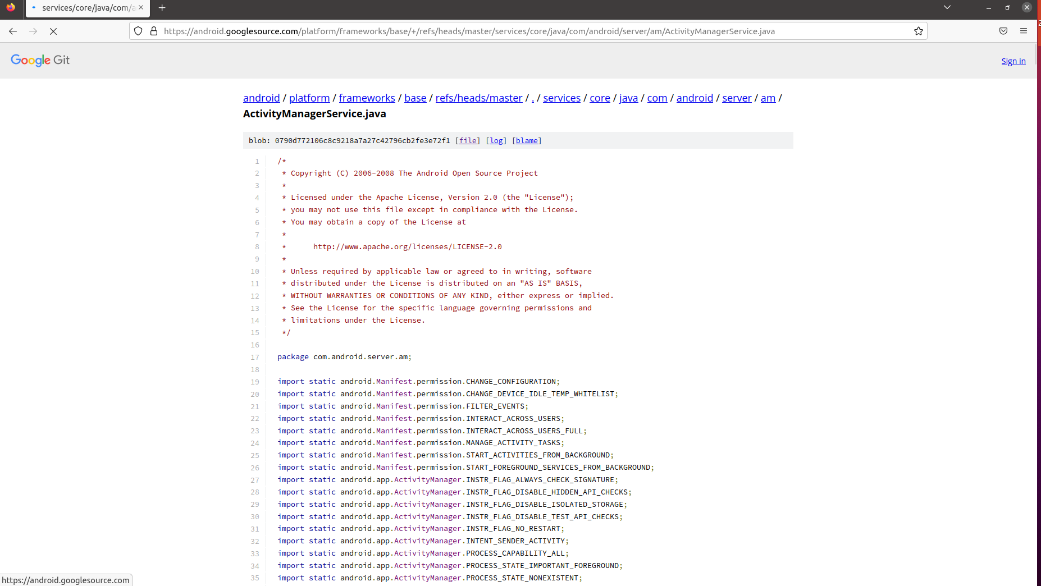
Task: Click the forward navigation arrow
Action: 33,31
